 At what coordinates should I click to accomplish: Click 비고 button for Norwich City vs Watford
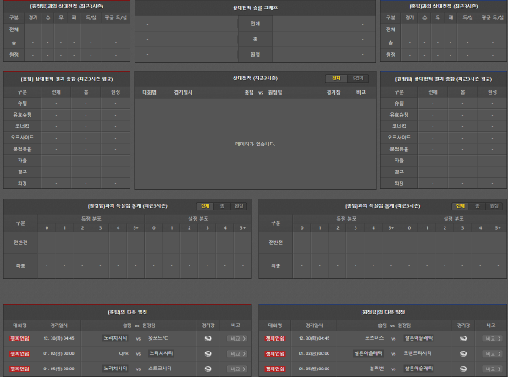pyautogui.click(x=235, y=338)
